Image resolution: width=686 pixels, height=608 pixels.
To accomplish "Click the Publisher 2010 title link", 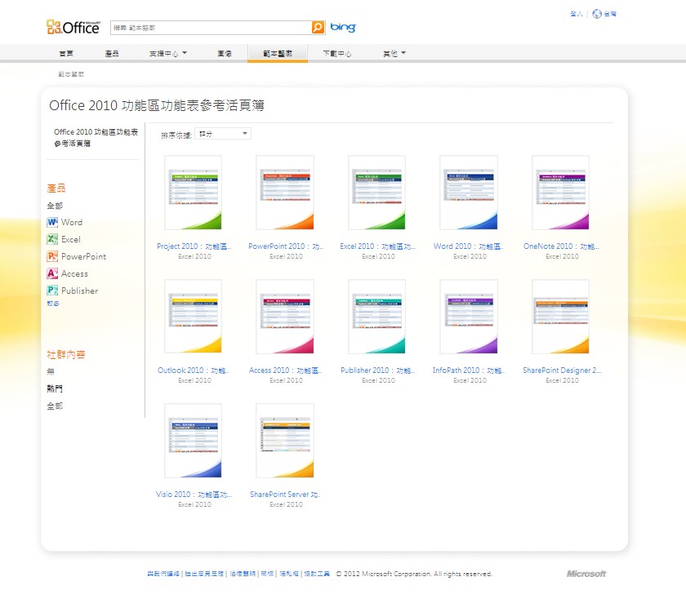I will 377,371.
